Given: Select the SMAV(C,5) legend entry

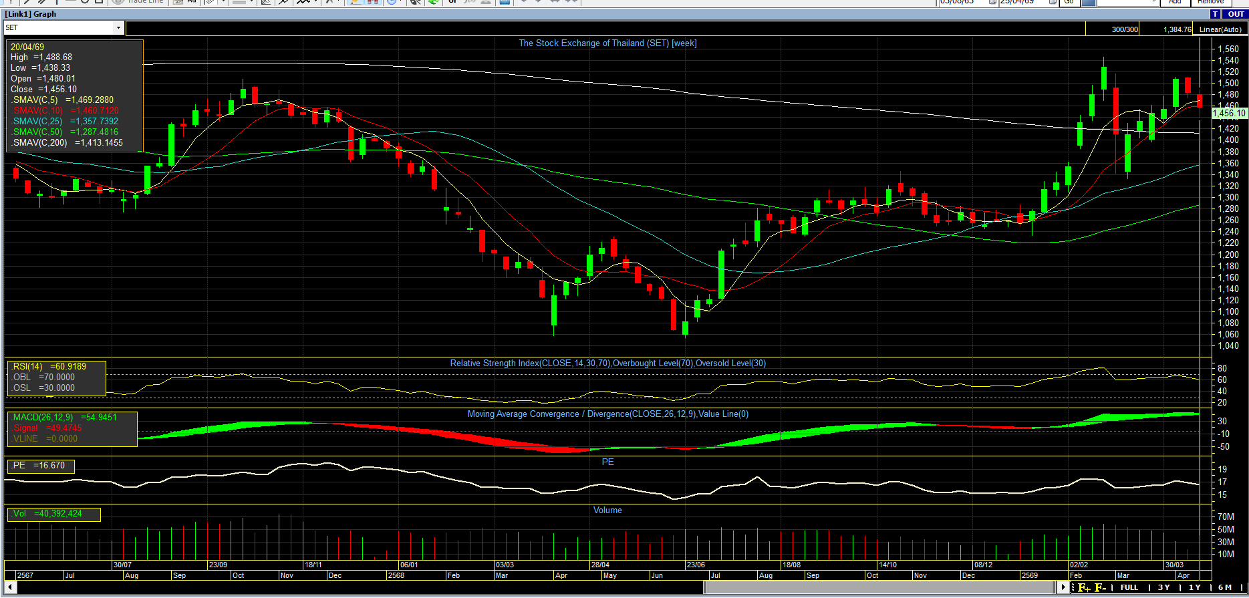Looking at the screenshot, I should [x=62, y=100].
